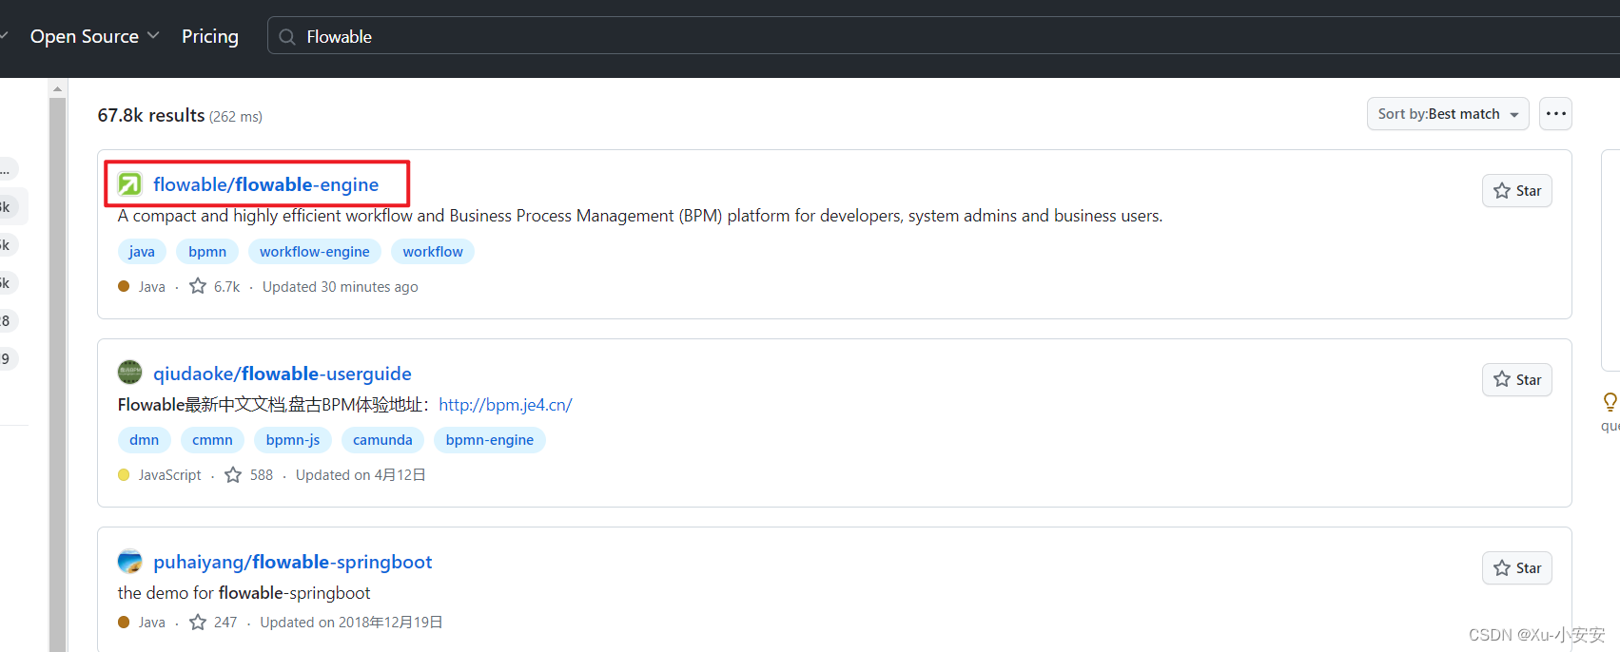This screenshot has width=1620, height=652.
Task: Select the bpmn-js topic tag
Action: [x=293, y=440]
